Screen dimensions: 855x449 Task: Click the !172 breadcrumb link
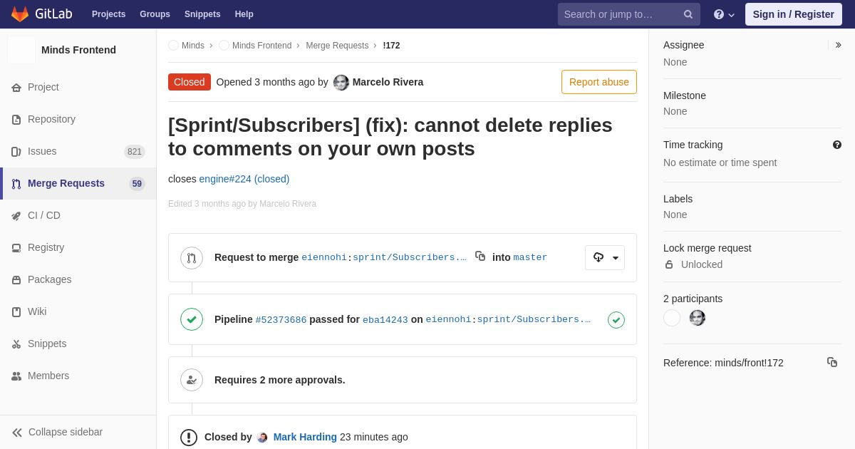coord(391,46)
